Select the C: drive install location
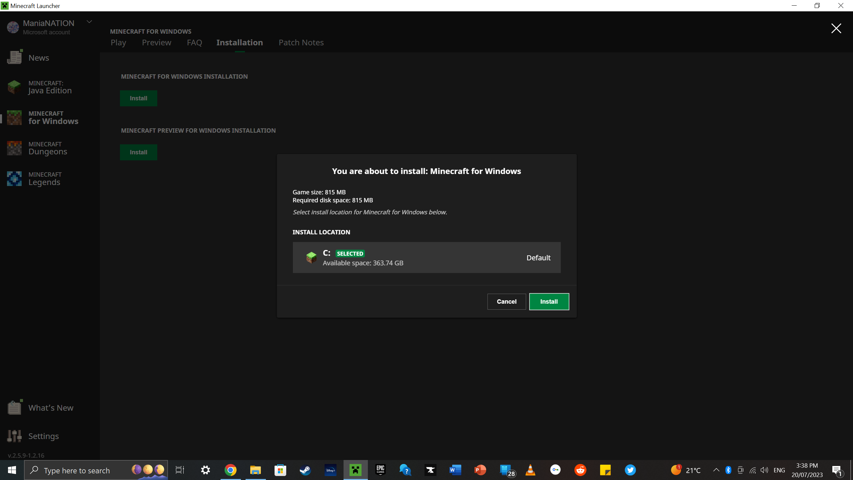The image size is (853, 480). tap(426, 257)
